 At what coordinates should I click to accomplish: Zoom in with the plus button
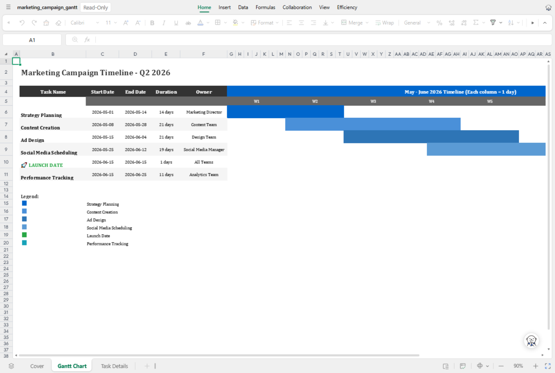coord(536,366)
